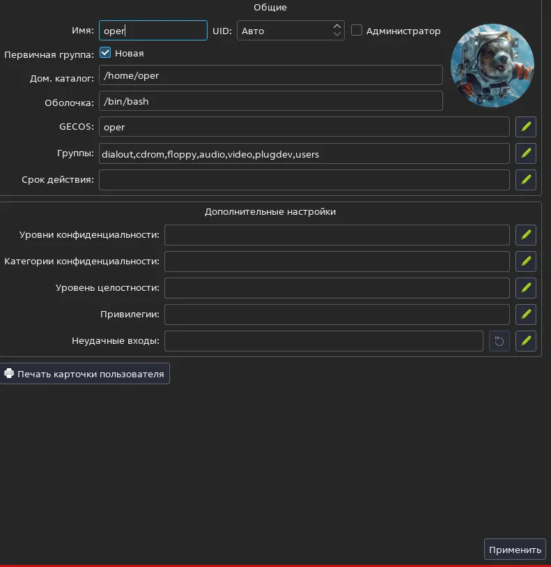Image resolution: width=551 pixels, height=567 pixels.
Task: Click the GECOS text field
Action: (304, 127)
